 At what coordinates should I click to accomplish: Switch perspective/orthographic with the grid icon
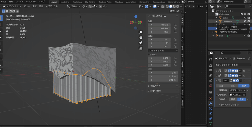(141, 48)
